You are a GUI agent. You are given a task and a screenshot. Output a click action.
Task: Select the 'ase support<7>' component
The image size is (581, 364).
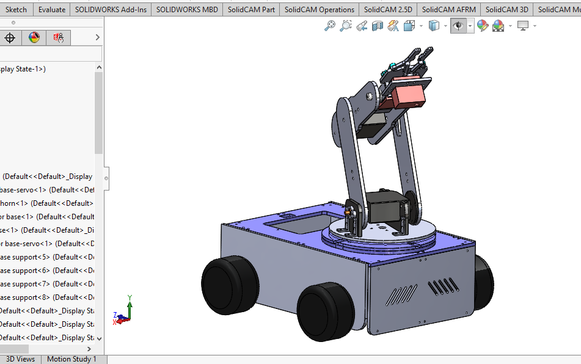pos(47,284)
